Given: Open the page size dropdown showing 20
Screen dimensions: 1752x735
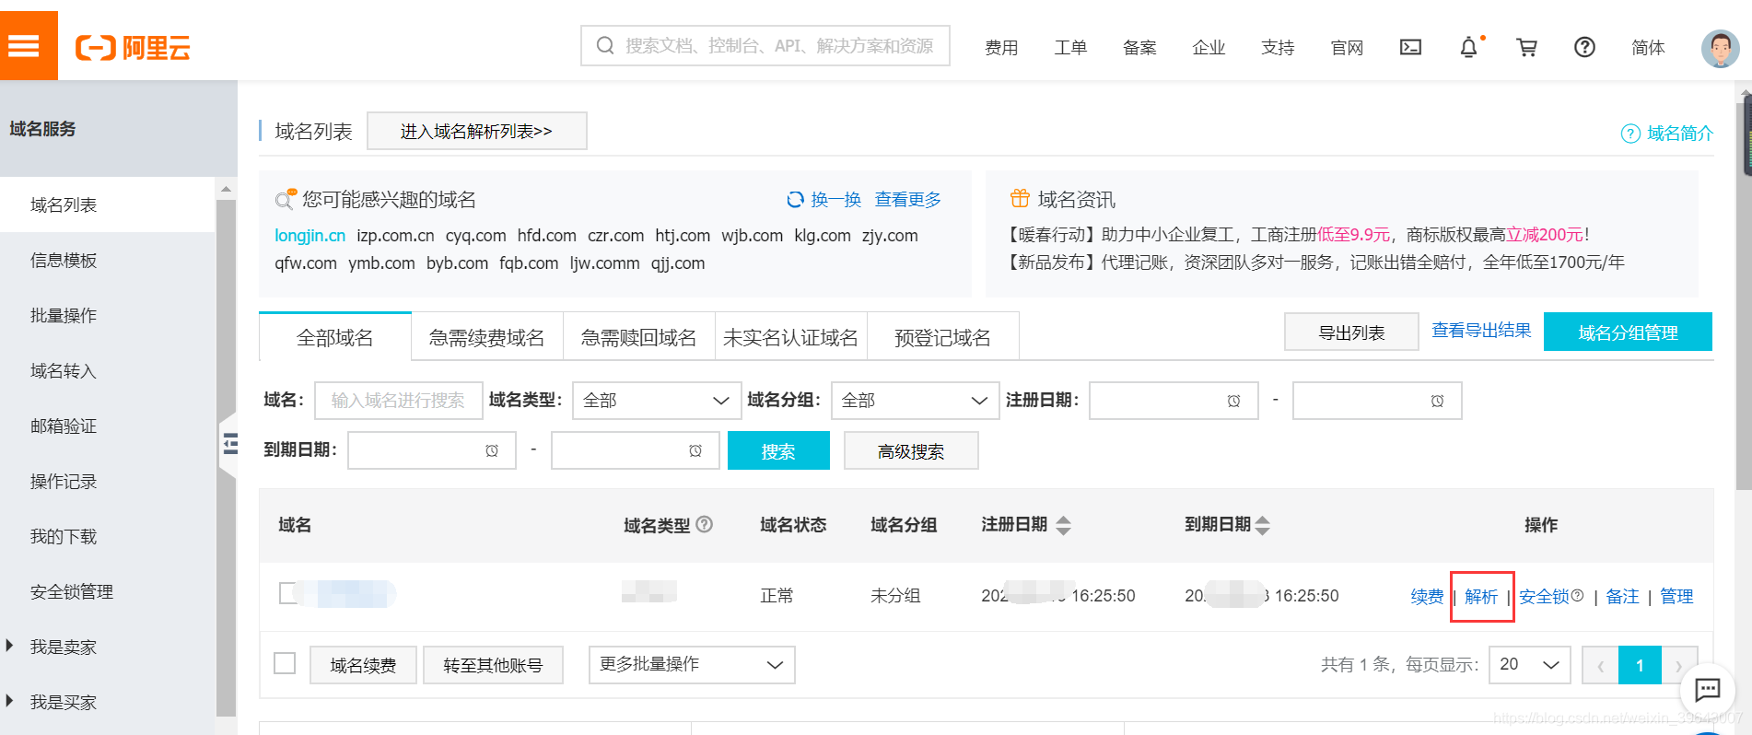Looking at the screenshot, I should pyautogui.click(x=1530, y=665).
